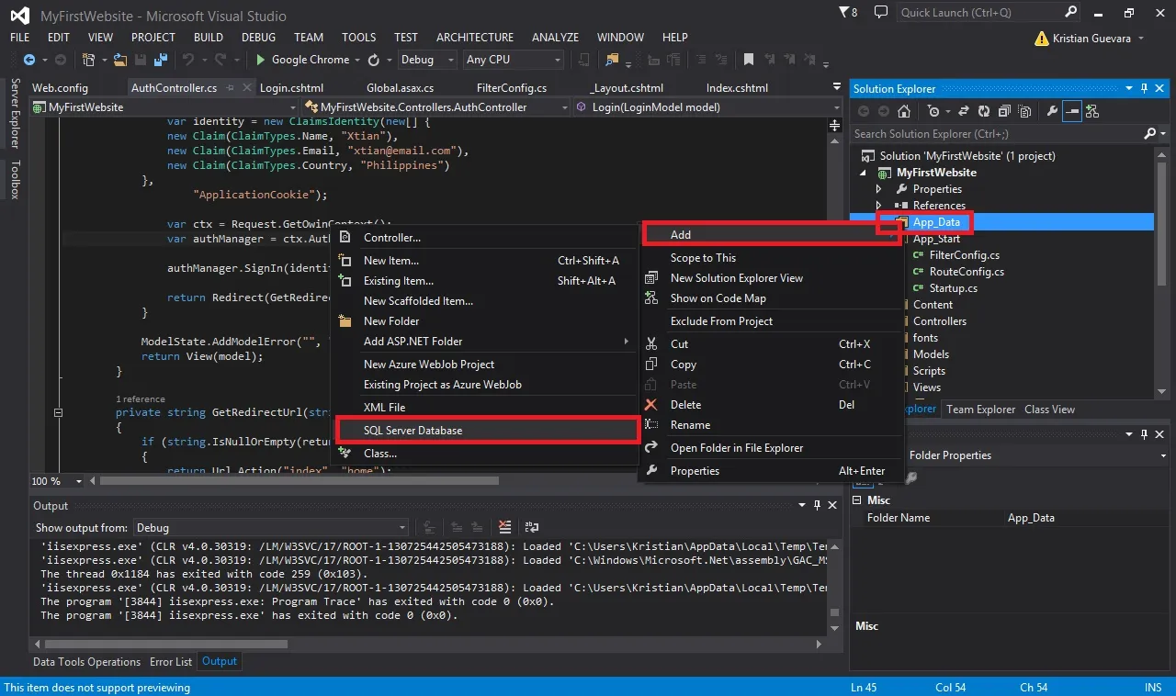
Task: Click the Refresh icon in Solution Explorer
Action: [984, 111]
